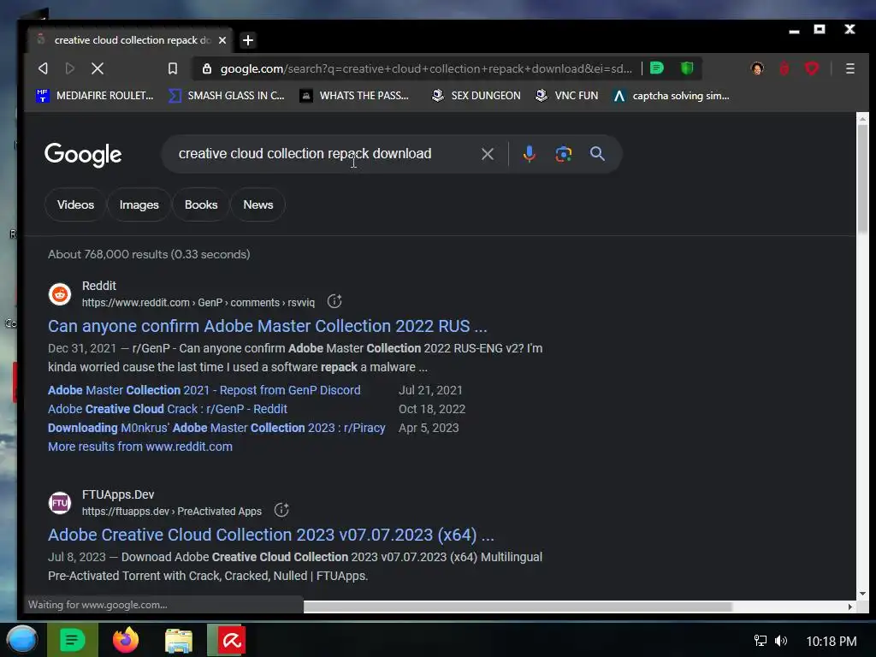Viewport: 876px width, 657px height.
Task: Click into the Google search text field
Action: [x=324, y=154]
